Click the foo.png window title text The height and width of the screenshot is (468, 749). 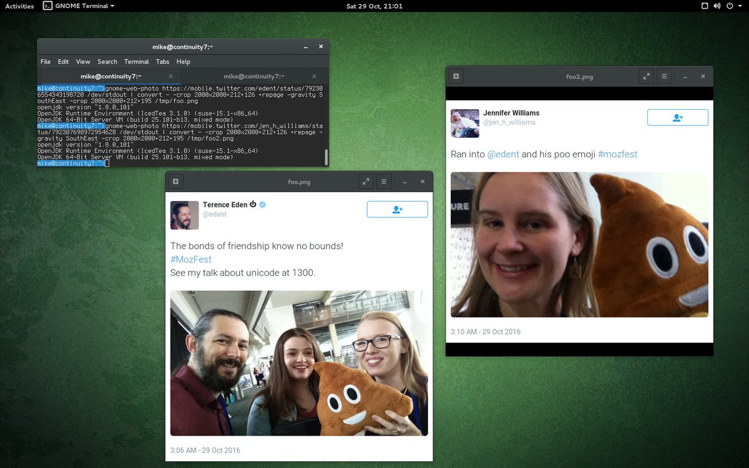(299, 182)
